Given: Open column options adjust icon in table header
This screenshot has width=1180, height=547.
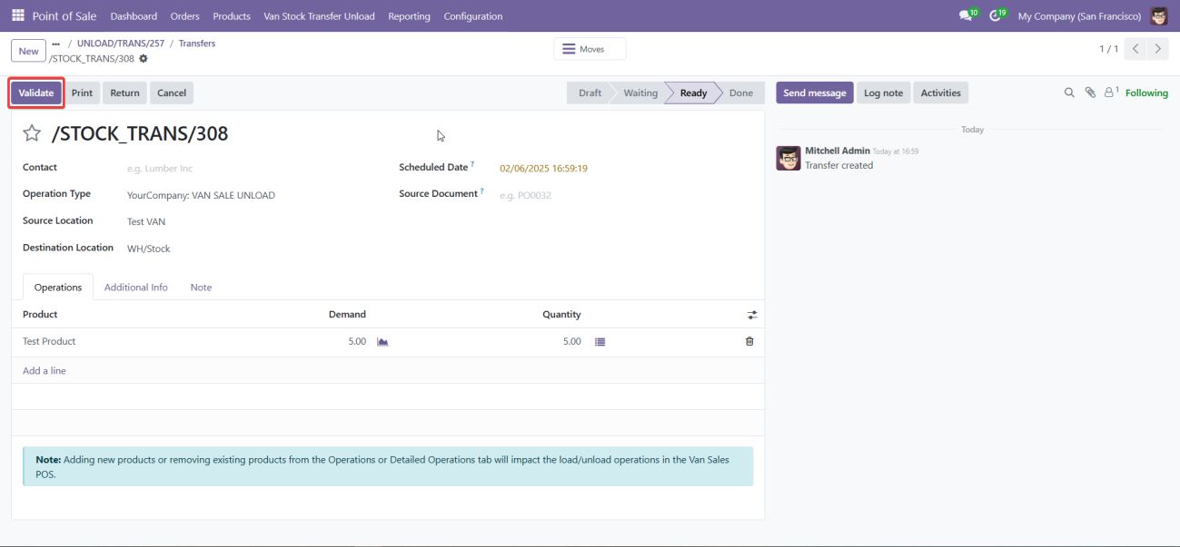Looking at the screenshot, I should coord(751,315).
